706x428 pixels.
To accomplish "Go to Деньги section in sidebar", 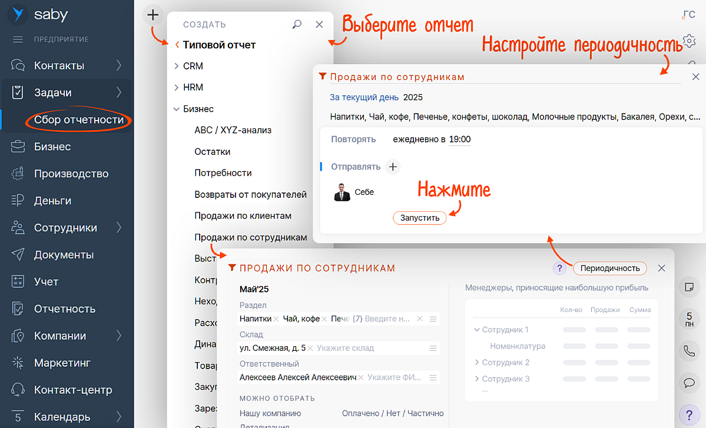I will tap(52, 201).
